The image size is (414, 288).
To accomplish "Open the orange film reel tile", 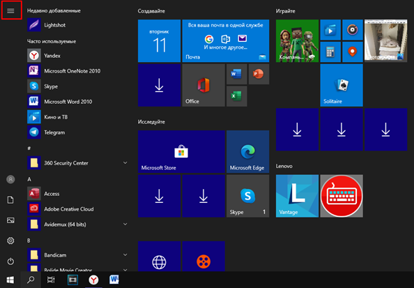I will [x=204, y=257].
